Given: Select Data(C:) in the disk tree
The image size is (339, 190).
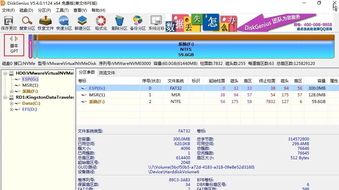Looking at the screenshot, I should (x=31, y=103).
